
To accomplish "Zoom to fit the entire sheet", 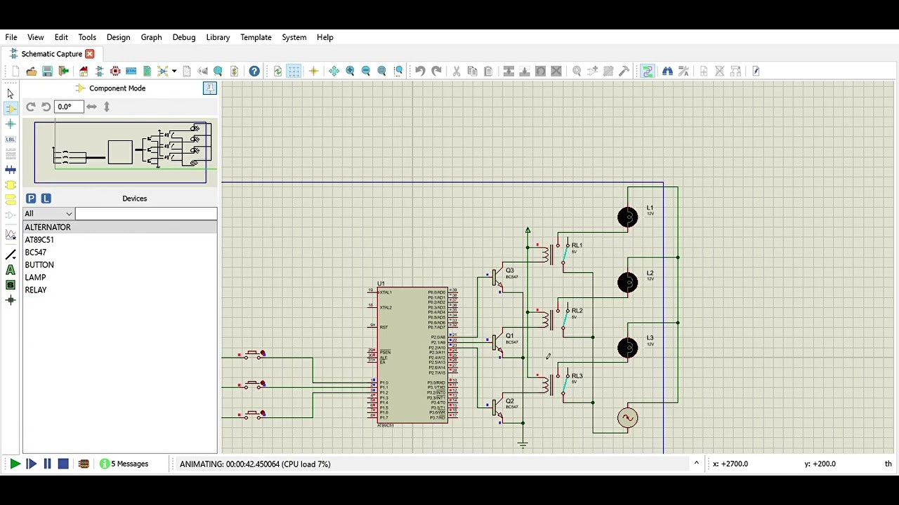I will click(382, 71).
